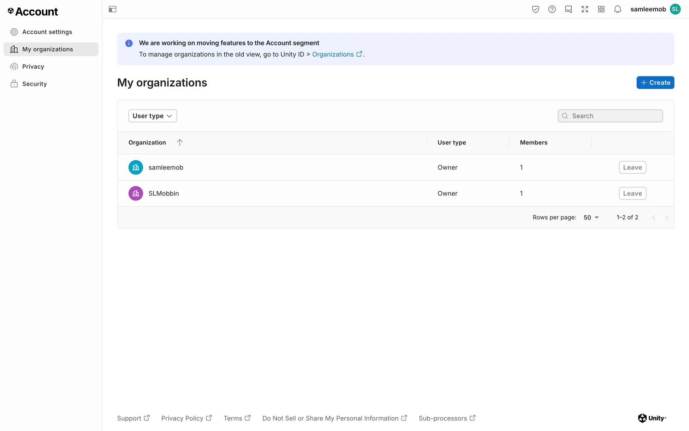689x431 pixels.
Task: Open the help question mark icon
Action: (552, 9)
